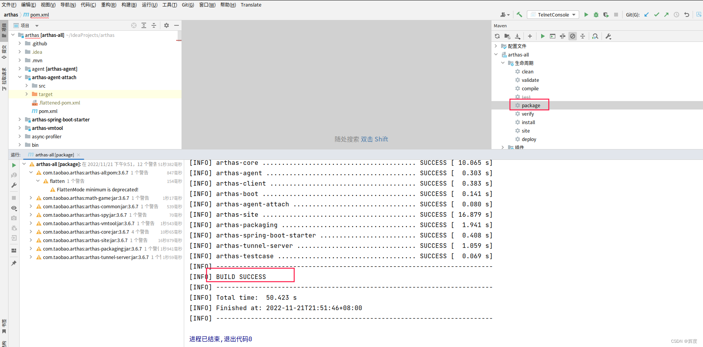
Task: Collapse arthas-agent-attach module
Action: 20,77
